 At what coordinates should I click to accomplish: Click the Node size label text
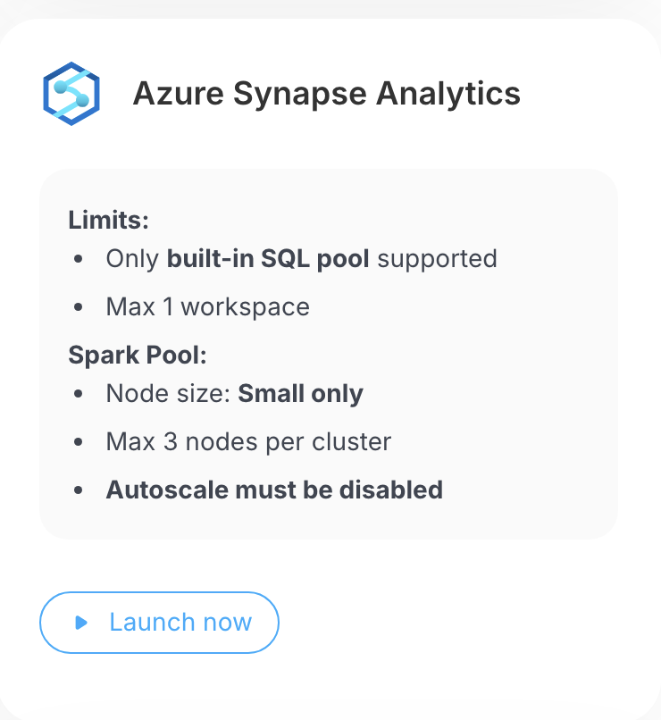(168, 394)
